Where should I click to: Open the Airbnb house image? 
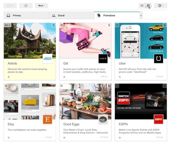(30, 41)
